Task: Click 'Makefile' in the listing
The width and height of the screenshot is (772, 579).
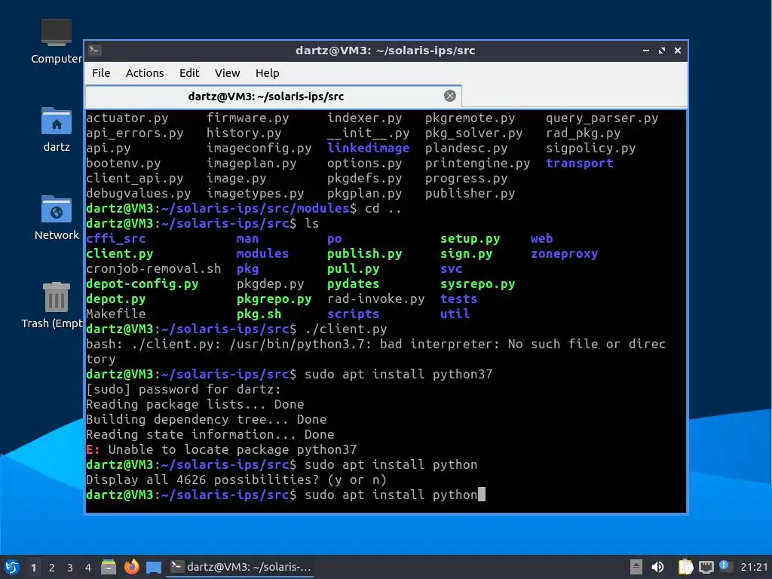Action: tap(115, 314)
